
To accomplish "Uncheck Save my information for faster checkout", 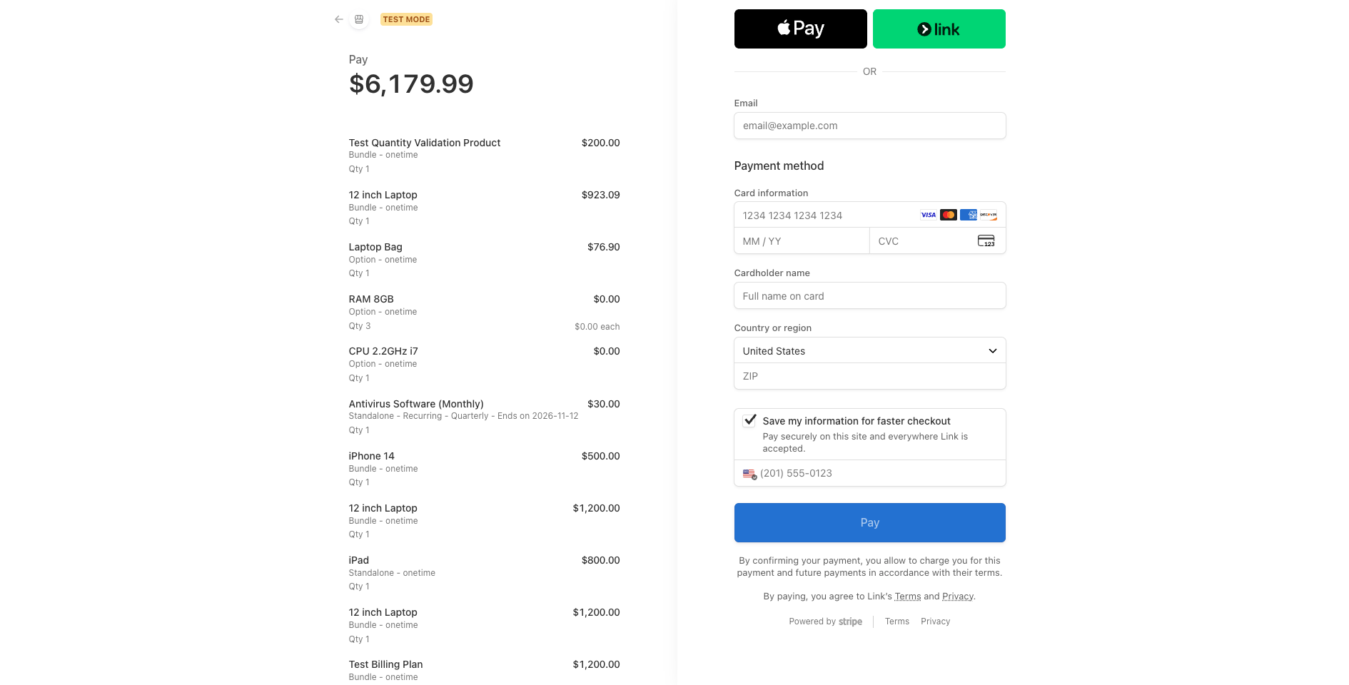I will (x=749, y=421).
